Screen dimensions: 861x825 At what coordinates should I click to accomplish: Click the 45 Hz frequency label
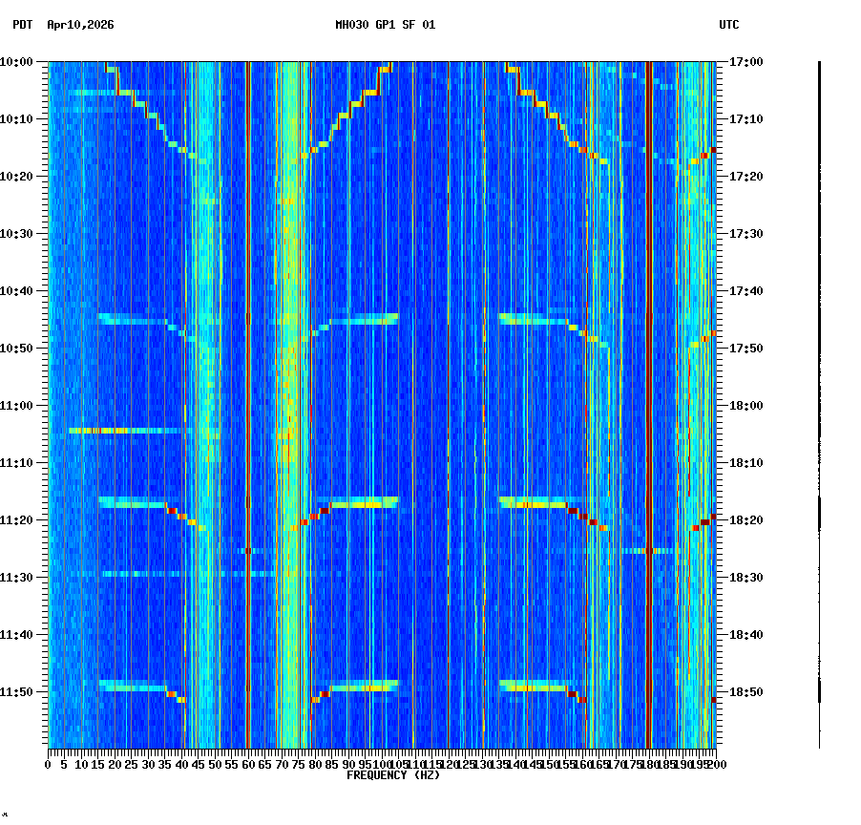(x=197, y=765)
